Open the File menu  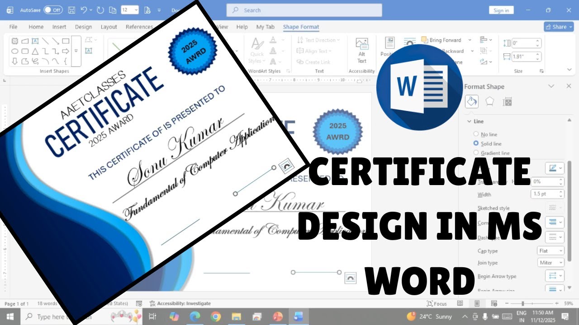pyautogui.click(x=13, y=27)
